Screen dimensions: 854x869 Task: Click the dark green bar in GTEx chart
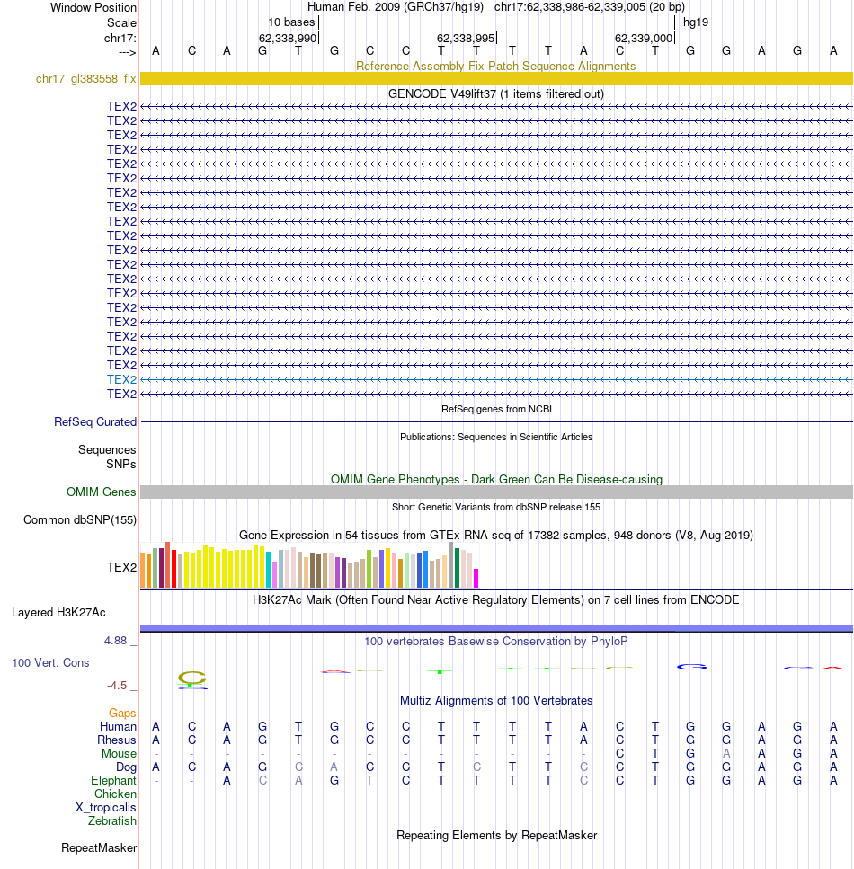pos(457,568)
